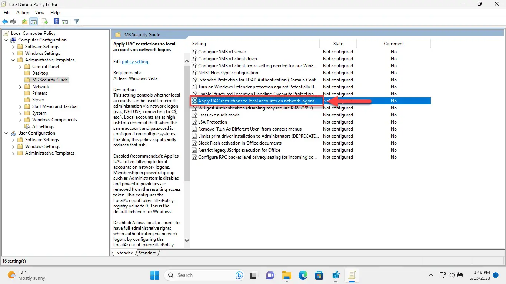Click the Lsass.exe audit mode policy icon
The width and height of the screenshot is (506, 284).
194,115
